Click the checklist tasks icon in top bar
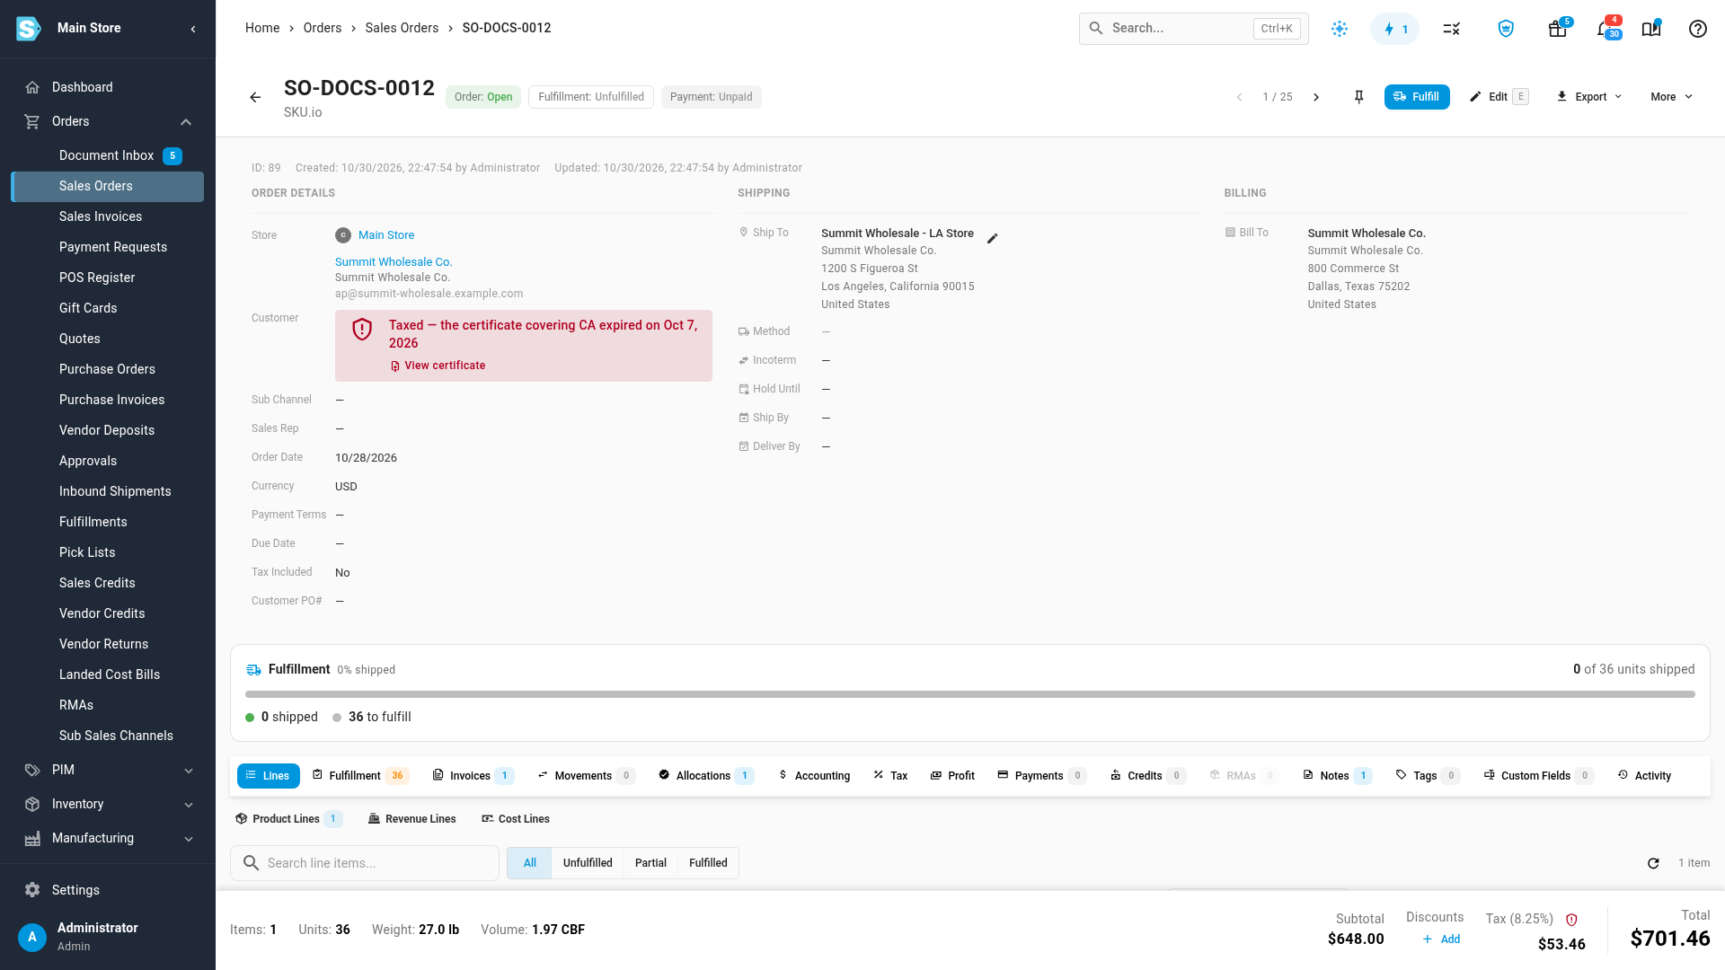Viewport: 1725px width, 970px height. [1451, 29]
